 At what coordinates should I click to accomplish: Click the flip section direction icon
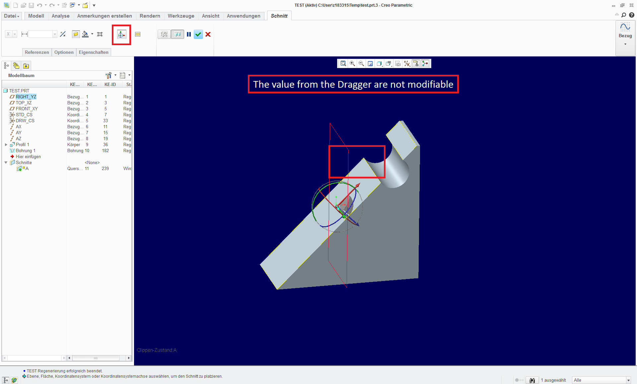tap(63, 34)
